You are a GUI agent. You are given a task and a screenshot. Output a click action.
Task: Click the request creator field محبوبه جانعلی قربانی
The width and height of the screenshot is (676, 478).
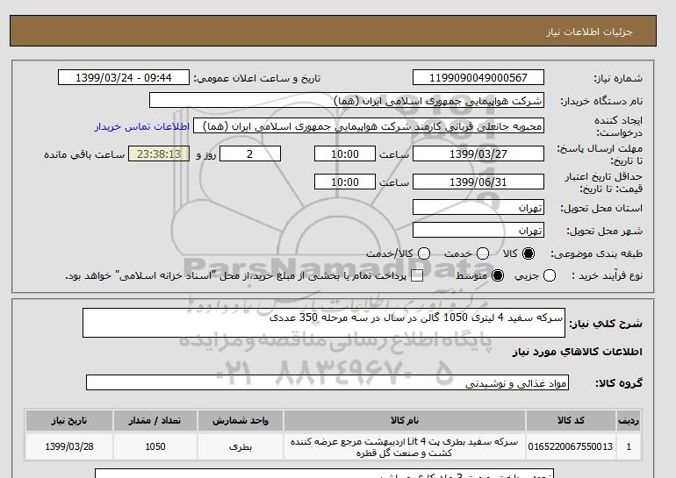369,126
